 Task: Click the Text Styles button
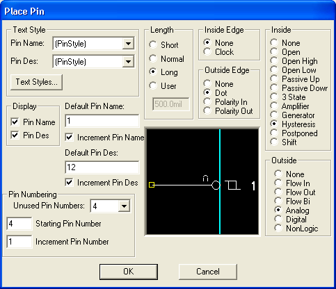tap(36, 82)
